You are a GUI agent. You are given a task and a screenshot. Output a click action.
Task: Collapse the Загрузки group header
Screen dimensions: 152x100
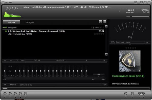tap(4, 27)
